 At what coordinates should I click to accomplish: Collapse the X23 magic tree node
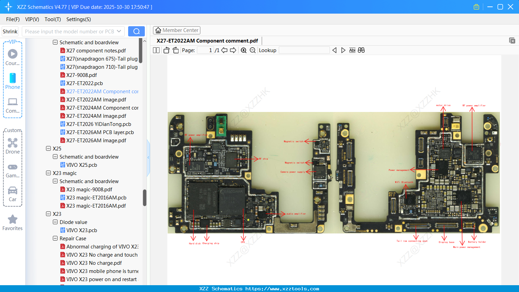(x=48, y=173)
